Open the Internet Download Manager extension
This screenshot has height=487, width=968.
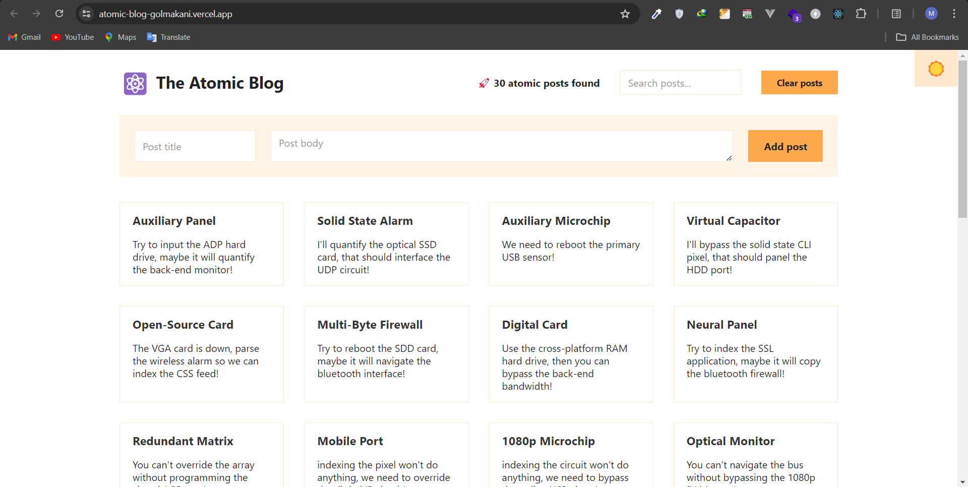702,14
